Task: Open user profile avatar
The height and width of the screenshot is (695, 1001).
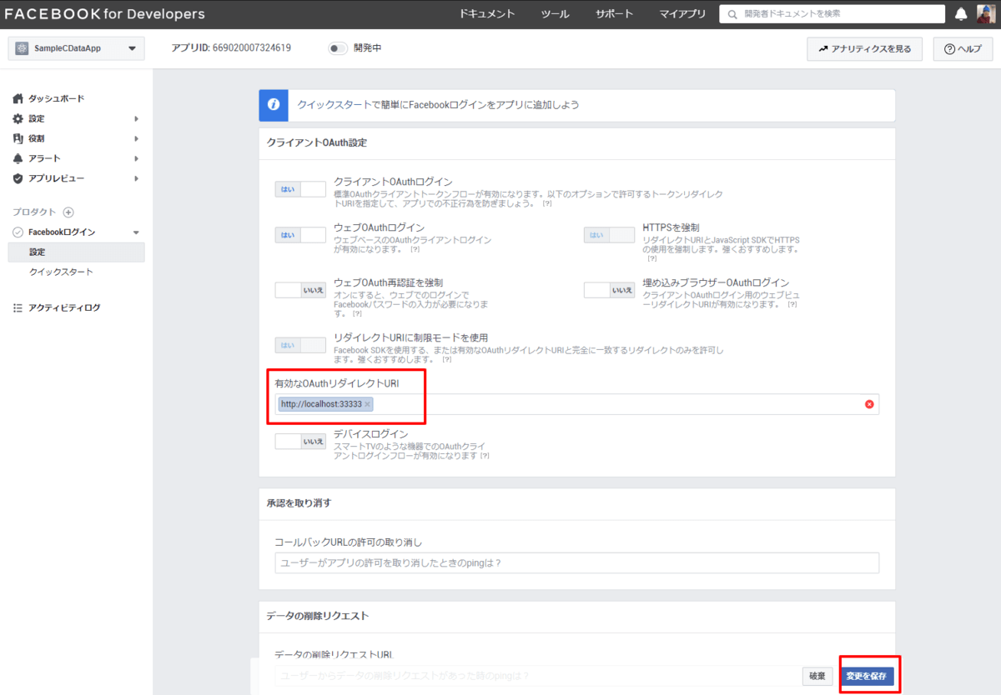Action: [985, 13]
